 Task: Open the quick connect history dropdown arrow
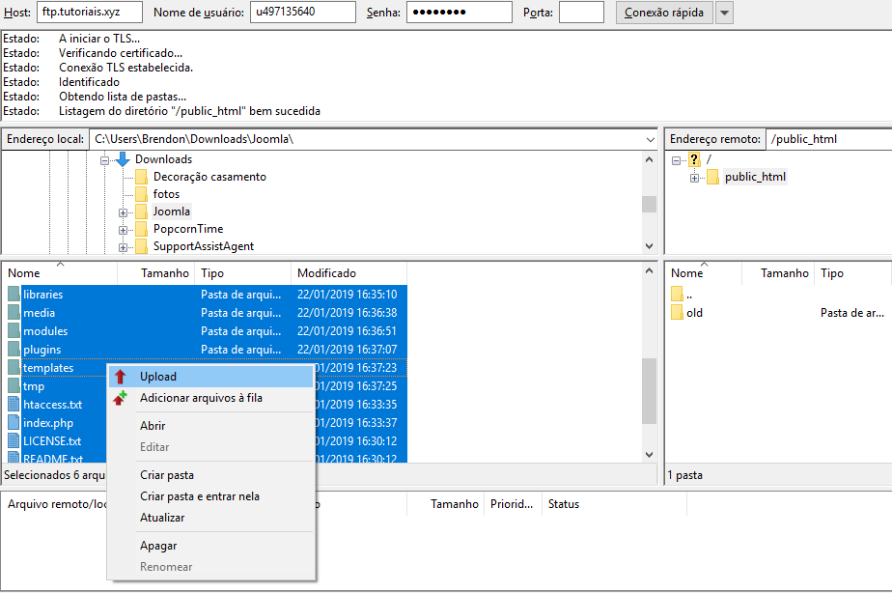724,13
